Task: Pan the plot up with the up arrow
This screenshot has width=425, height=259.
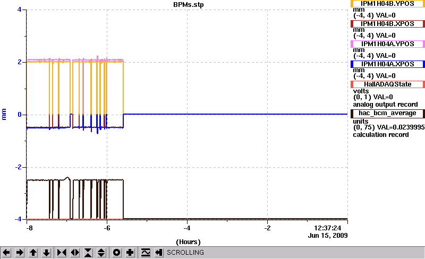Action: point(33,253)
